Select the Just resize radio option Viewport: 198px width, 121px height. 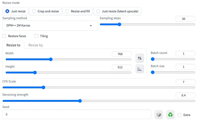pos(7,11)
